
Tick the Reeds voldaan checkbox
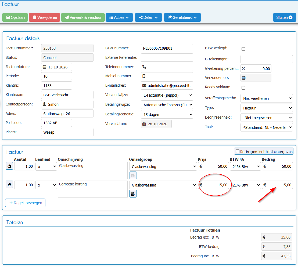coord(243,88)
